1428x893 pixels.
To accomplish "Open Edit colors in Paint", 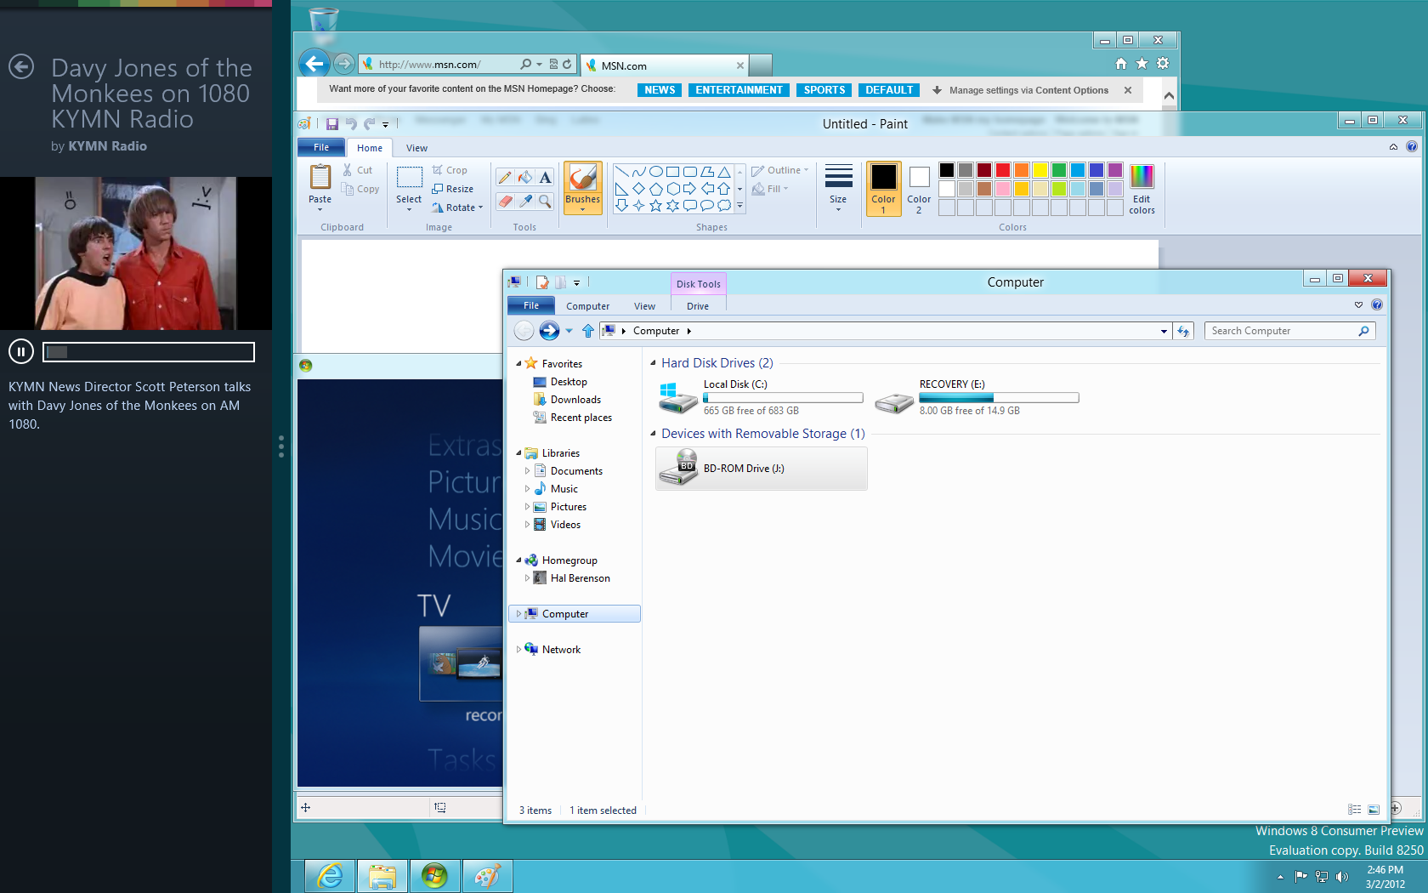I will 1142,189.
